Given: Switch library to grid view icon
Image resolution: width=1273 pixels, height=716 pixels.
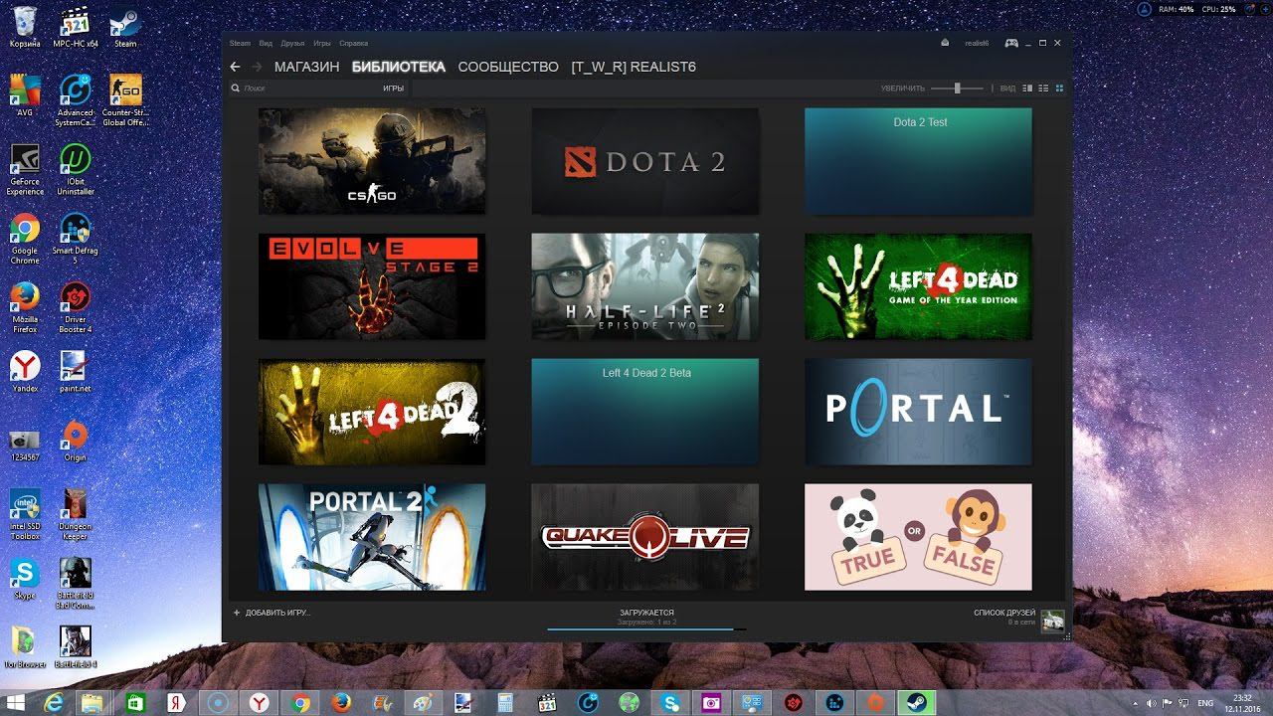Looking at the screenshot, I should point(1059,89).
